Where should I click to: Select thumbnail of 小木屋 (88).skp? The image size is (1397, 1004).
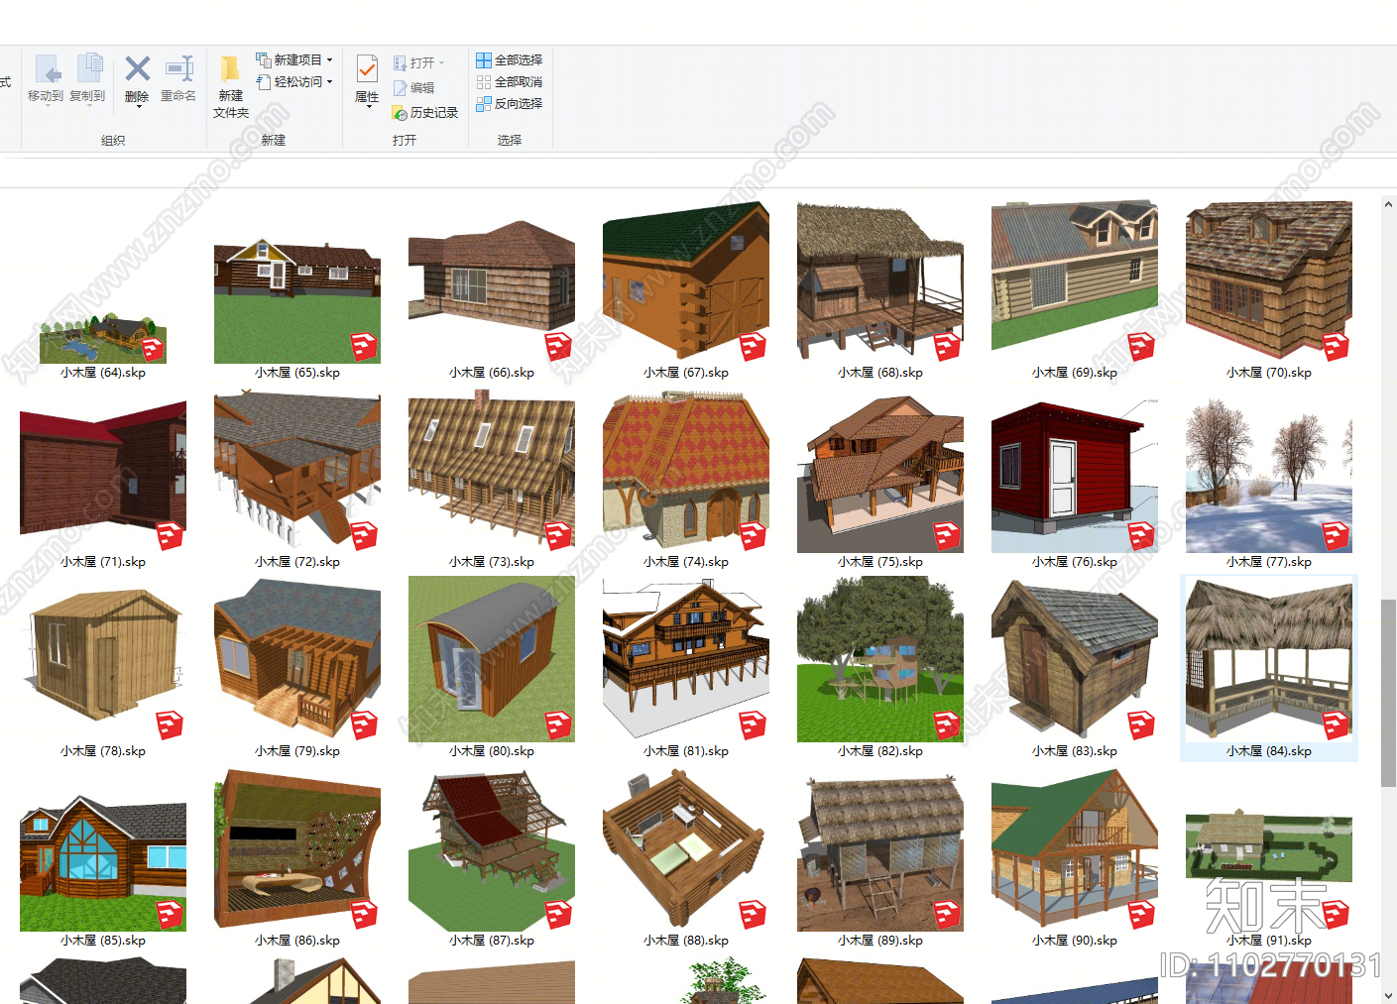pos(686,849)
